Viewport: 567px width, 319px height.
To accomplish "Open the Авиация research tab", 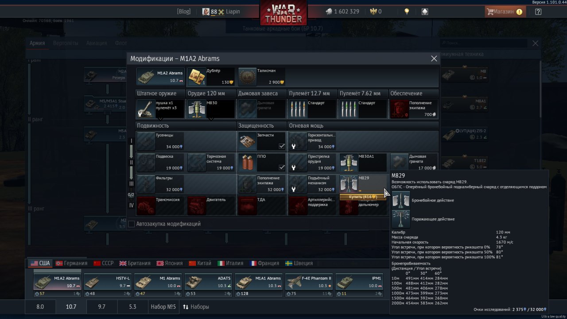I will point(97,43).
